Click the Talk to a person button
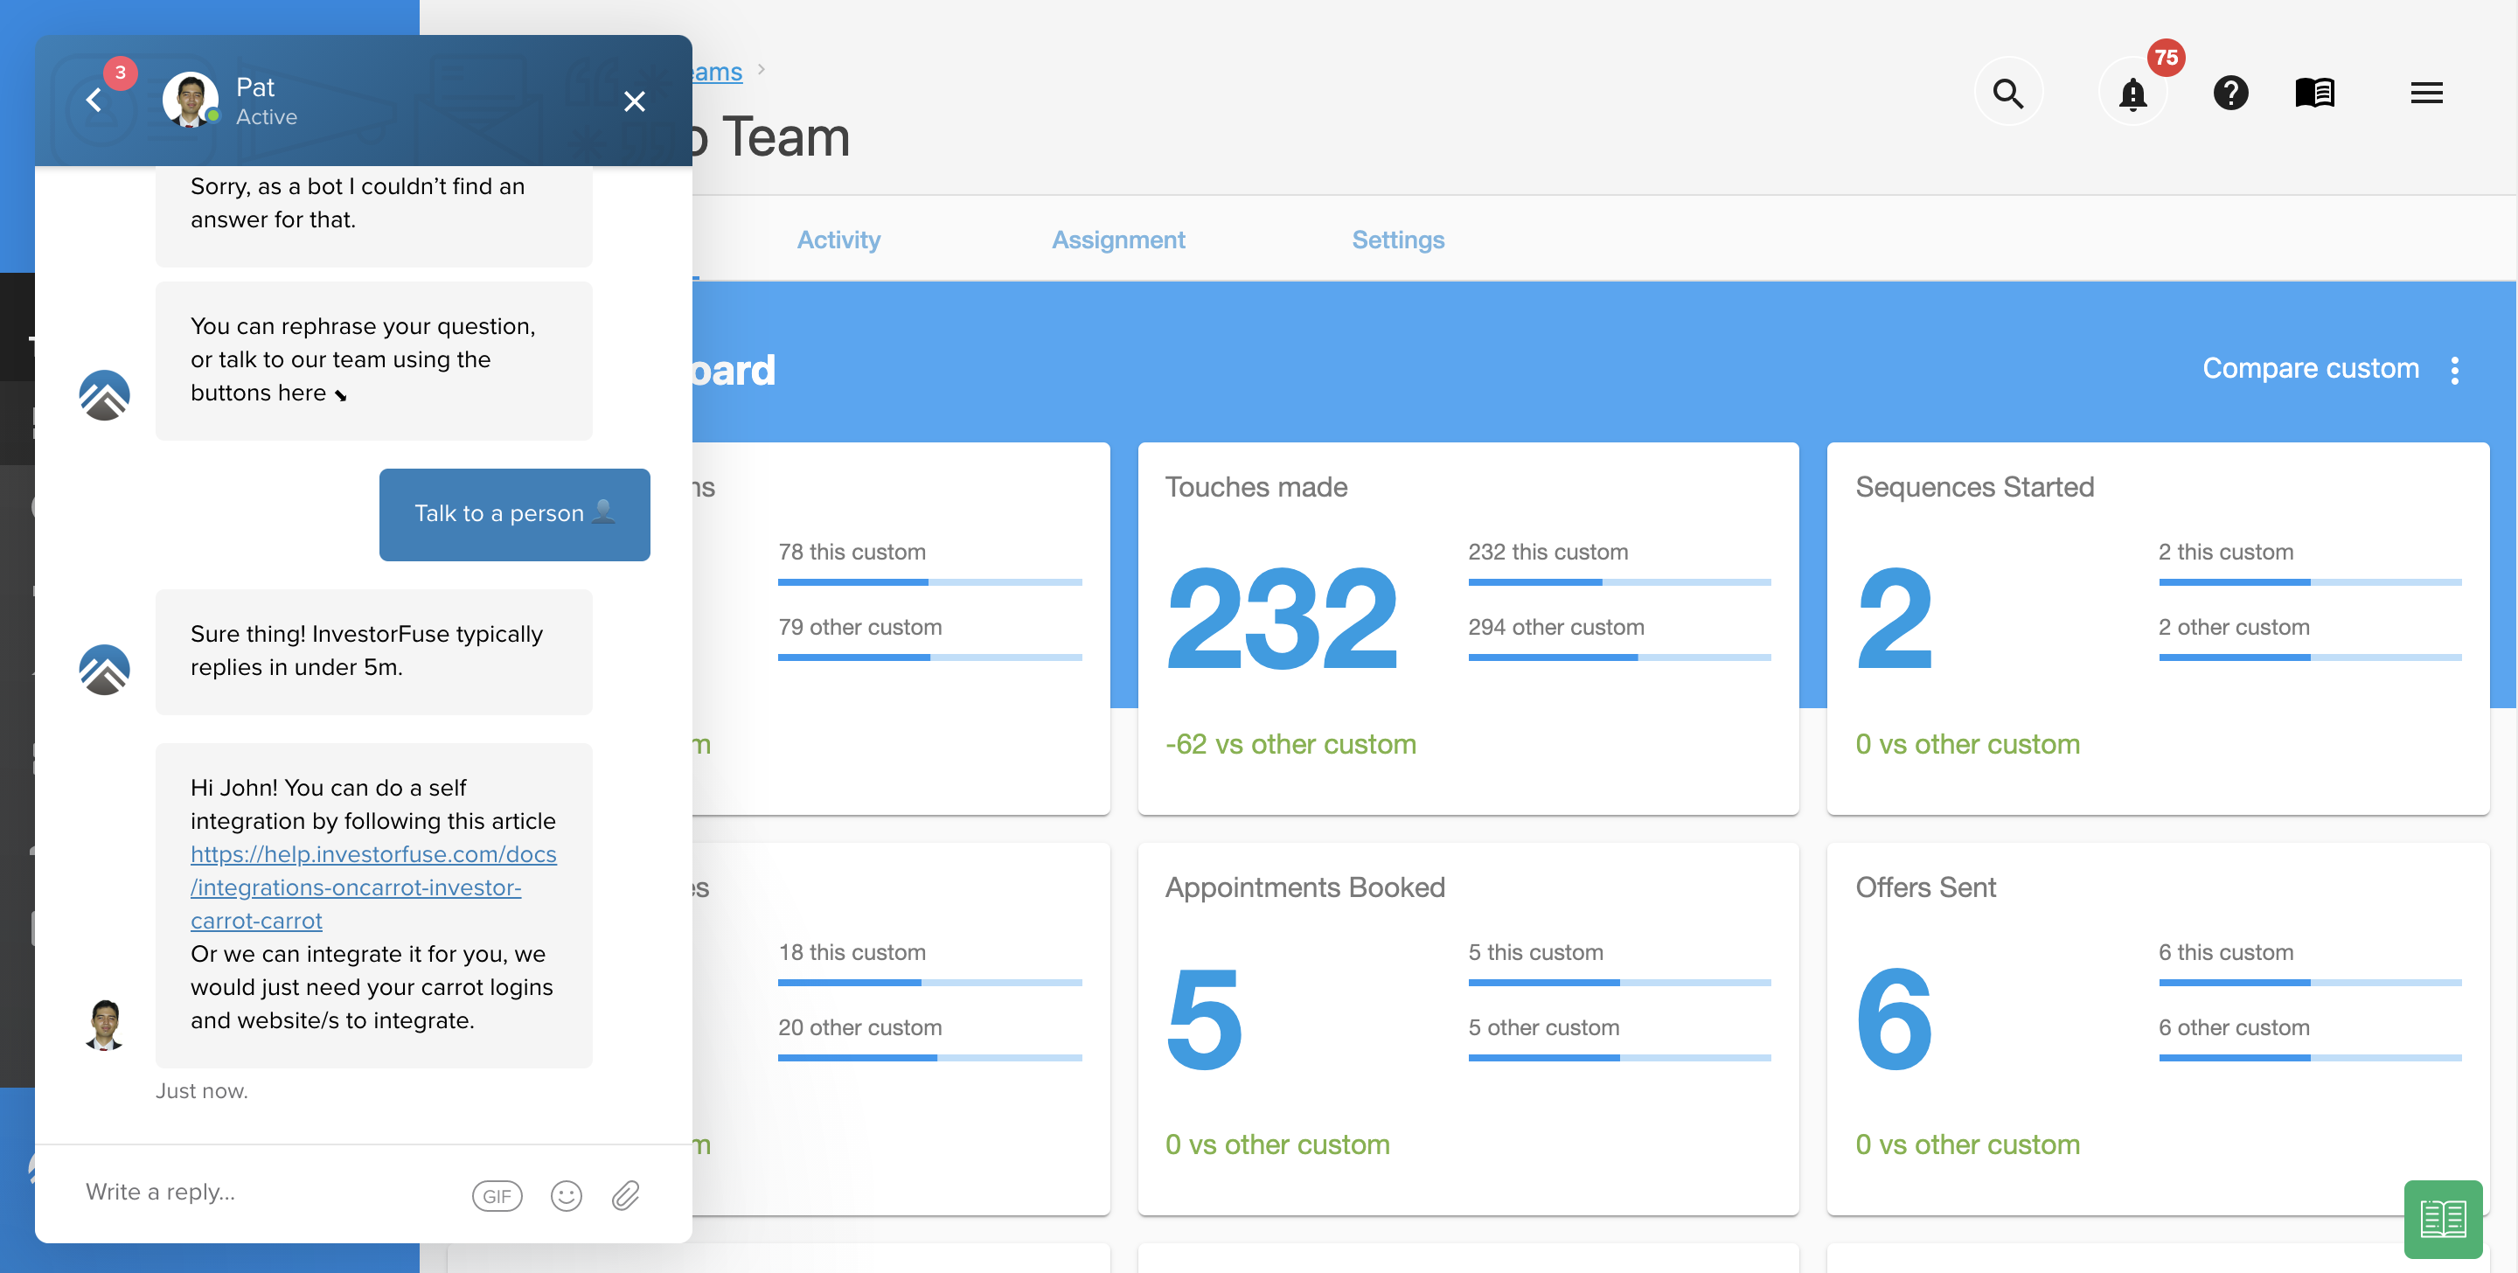 tap(514, 513)
